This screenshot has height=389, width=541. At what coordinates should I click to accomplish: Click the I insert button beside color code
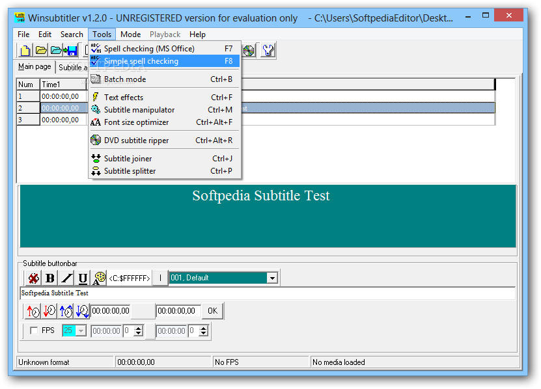160,278
